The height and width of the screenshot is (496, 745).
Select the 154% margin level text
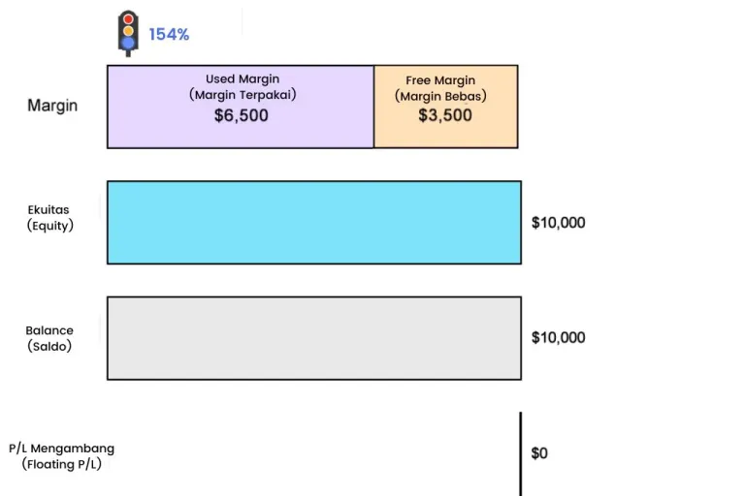coord(169,34)
